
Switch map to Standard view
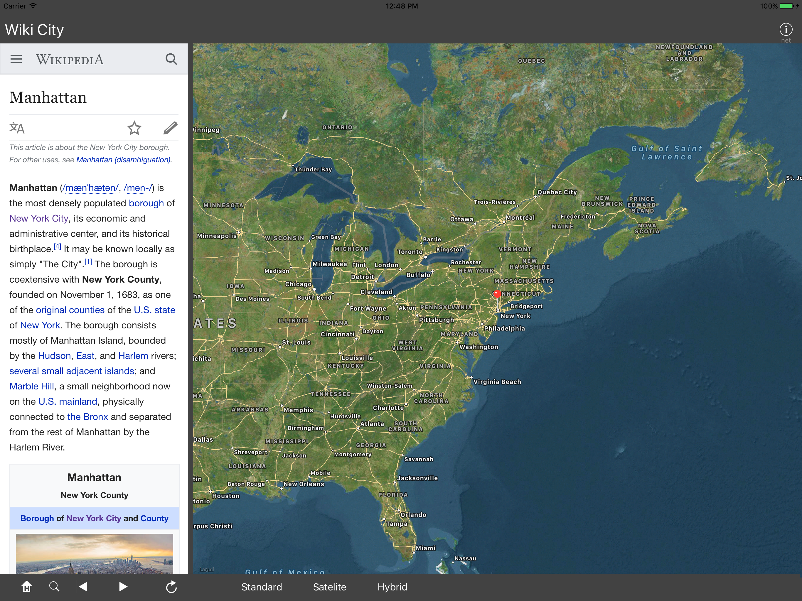[x=261, y=587]
